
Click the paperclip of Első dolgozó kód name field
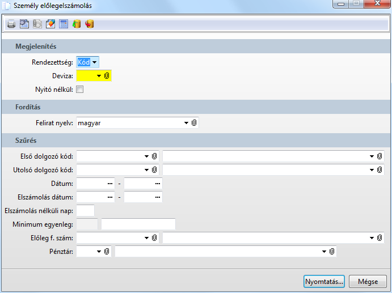click(x=380, y=156)
